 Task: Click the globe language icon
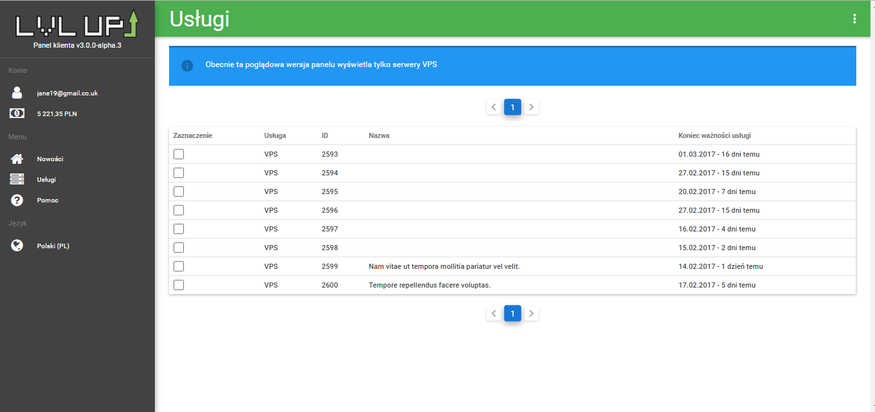(x=17, y=246)
